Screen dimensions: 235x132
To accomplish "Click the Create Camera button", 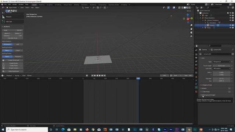I will point(12,68).
